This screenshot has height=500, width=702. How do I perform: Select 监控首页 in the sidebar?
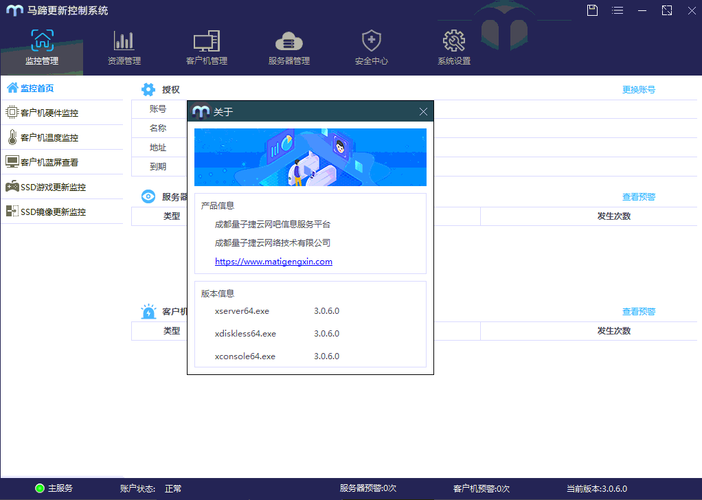point(62,88)
